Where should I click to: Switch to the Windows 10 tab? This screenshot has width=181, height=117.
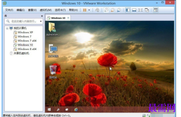tap(58, 18)
